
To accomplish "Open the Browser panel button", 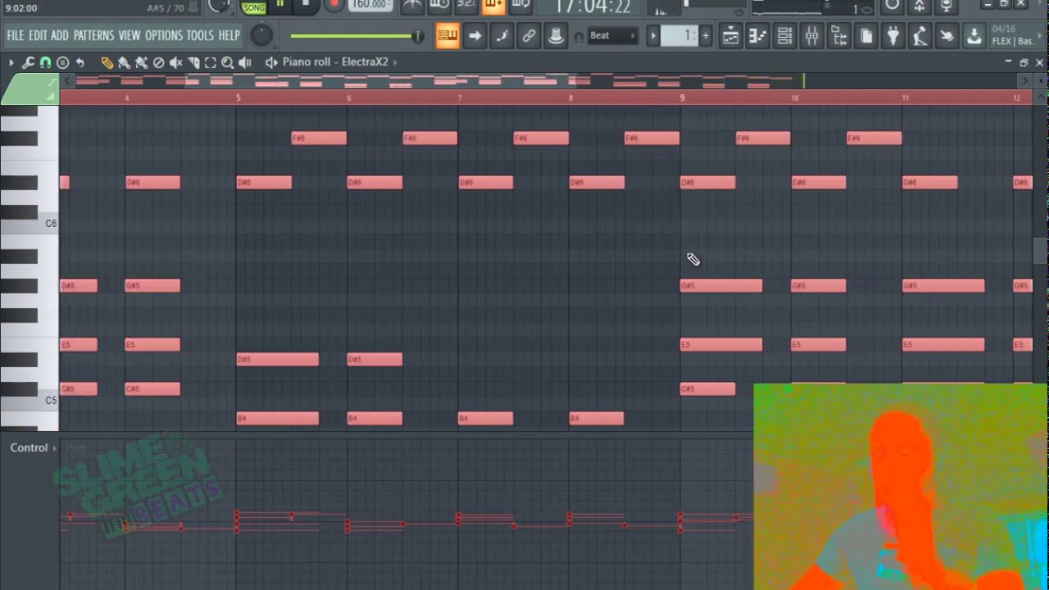I will (838, 36).
